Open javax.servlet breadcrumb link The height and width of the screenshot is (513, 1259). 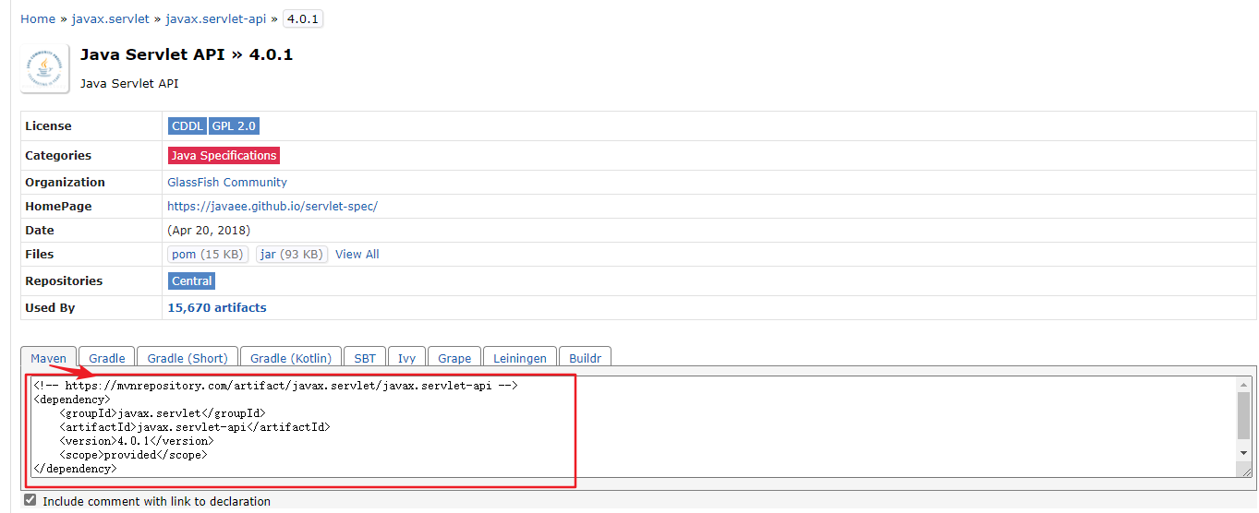coord(111,18)
